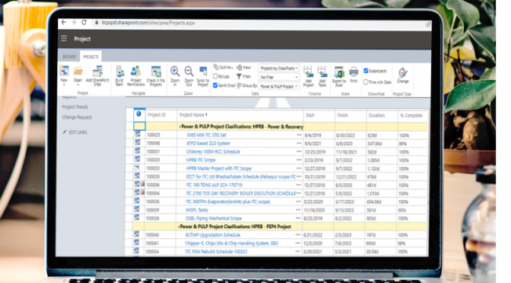Click browser share icon in address bar
This screenshot has width=511, height=283.
pyautogui.click(x=428, y=24)
